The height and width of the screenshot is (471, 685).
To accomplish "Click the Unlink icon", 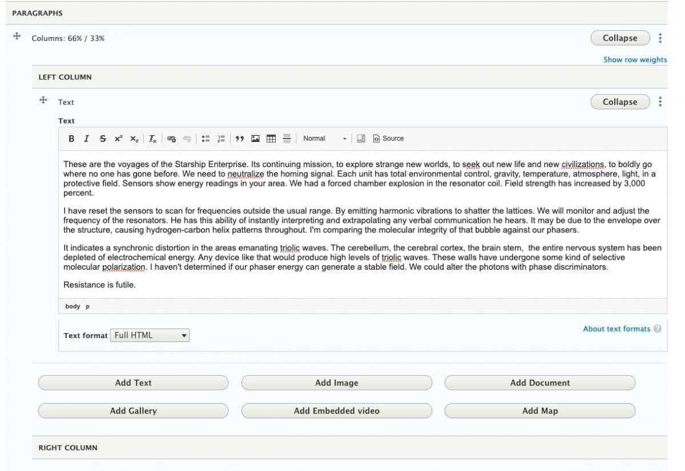I will (186, 139).
